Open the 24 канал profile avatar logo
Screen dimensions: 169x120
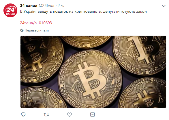[10, 10]
